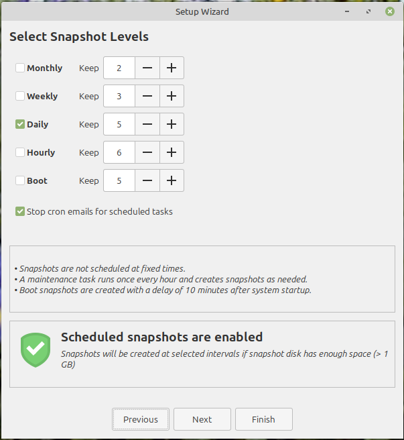Decrease Monthly keep count with minus
The image size is (404, 440).
[147, 68]
